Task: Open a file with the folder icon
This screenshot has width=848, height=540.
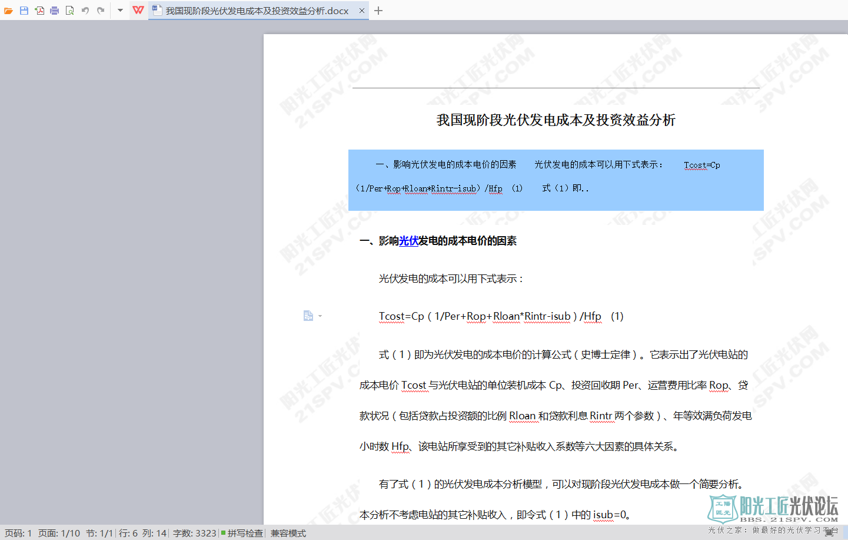Action: tap(8, 11)
